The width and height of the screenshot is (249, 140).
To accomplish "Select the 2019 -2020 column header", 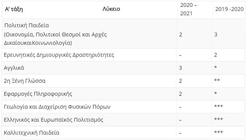I will pos(229,9).
